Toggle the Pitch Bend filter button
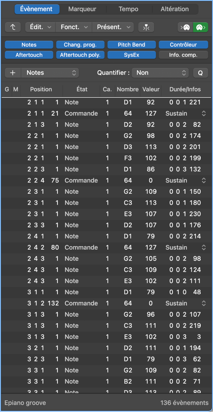The image size is (213, 413). click(x=132, y=45)
